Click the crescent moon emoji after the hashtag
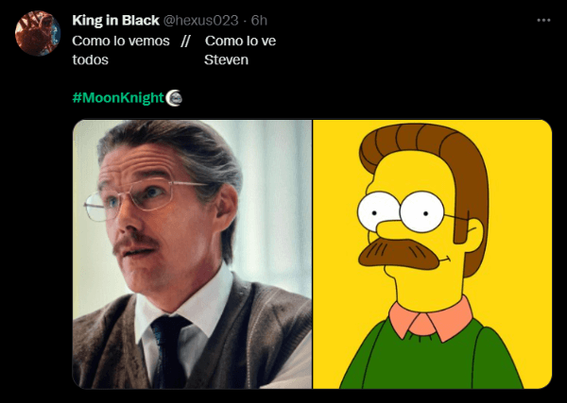 tap(174, 98)
